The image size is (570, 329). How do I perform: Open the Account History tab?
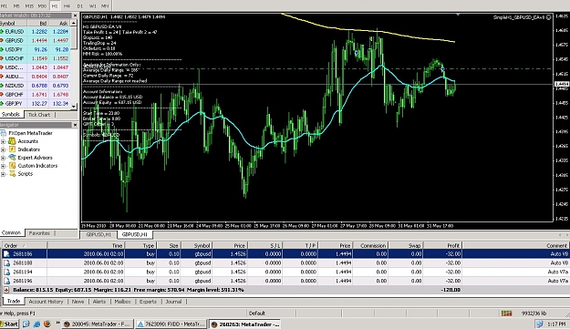(x=46, y=302)
